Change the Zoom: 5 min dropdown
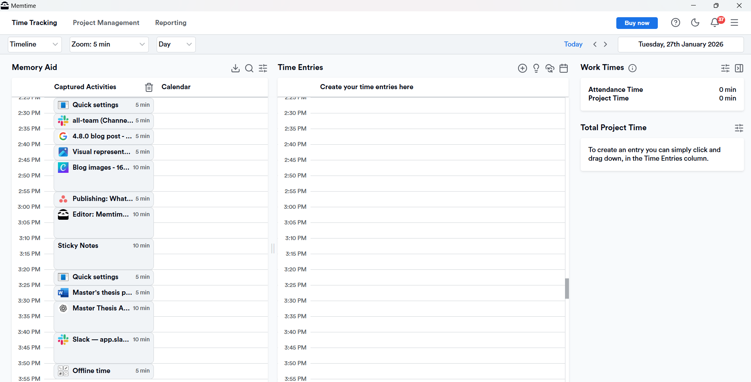Image resolution: width=751 pixels, height=382 pixels. pyautogui.click(x=108, y=44)
